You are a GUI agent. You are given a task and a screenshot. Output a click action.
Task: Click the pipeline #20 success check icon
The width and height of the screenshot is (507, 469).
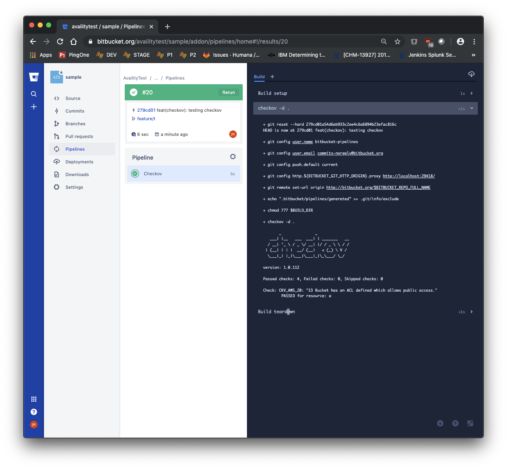[134, 92]
